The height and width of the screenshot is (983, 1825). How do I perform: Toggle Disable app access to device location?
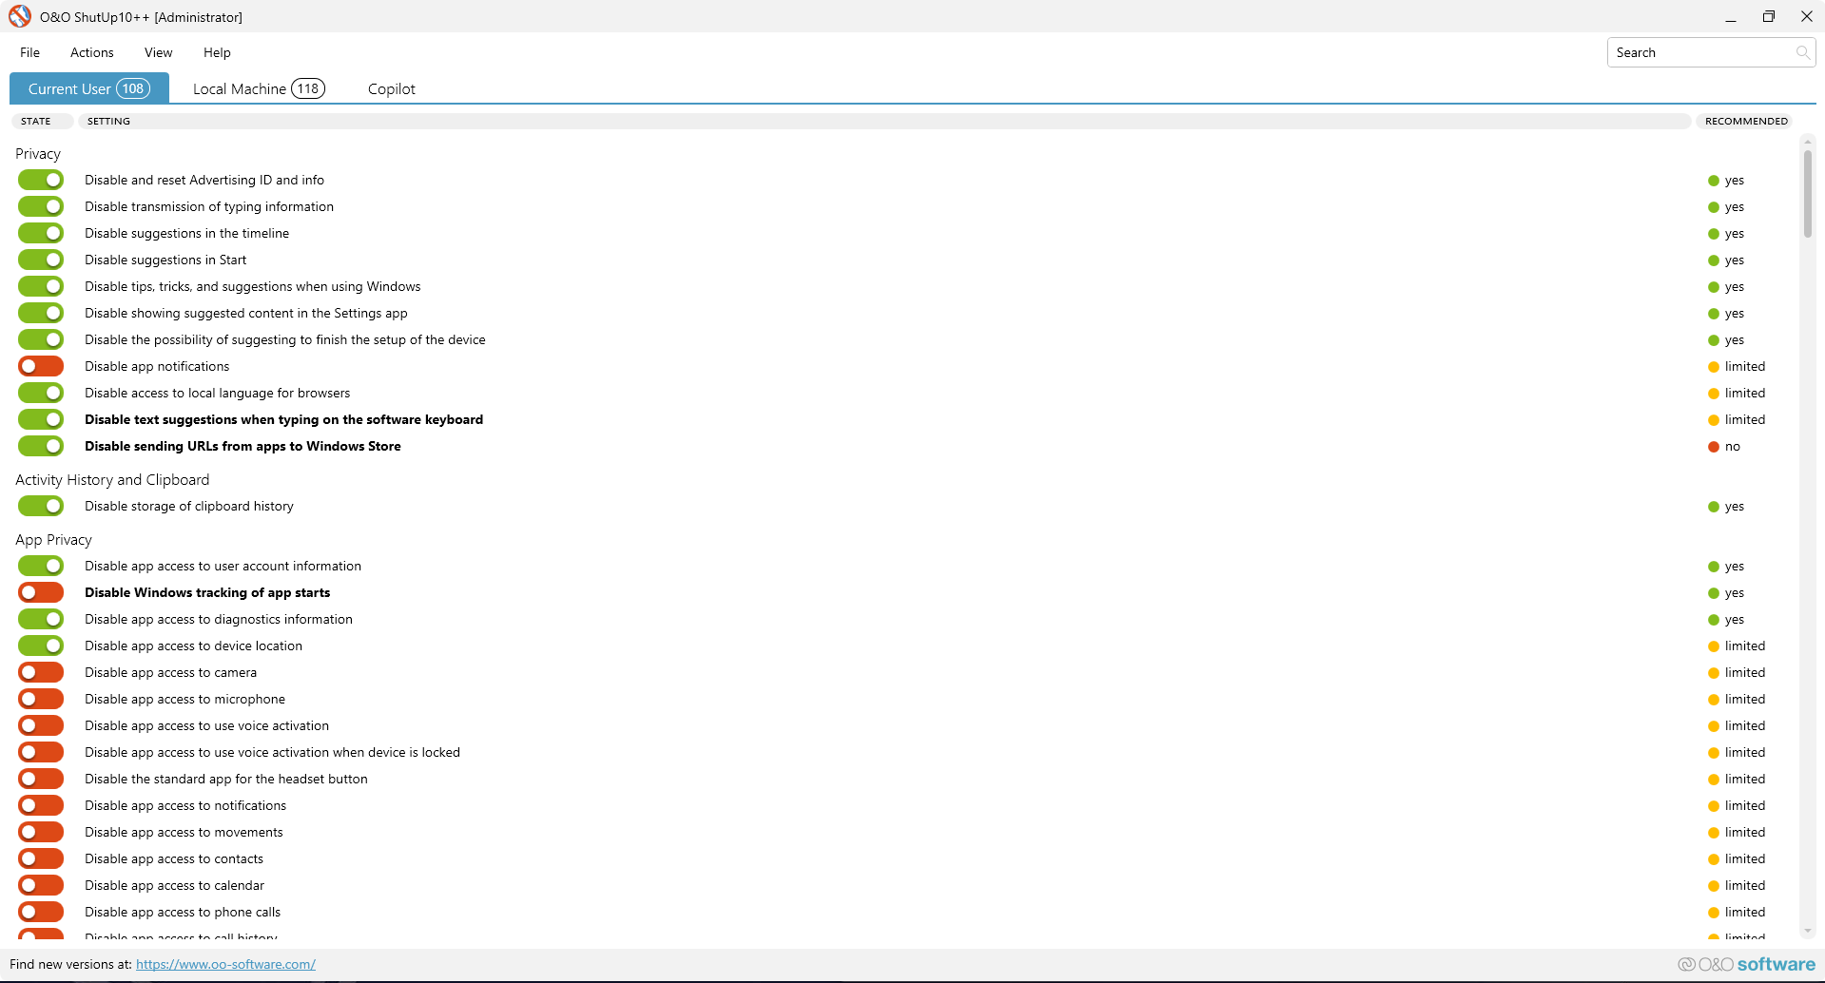coord(41,646)
